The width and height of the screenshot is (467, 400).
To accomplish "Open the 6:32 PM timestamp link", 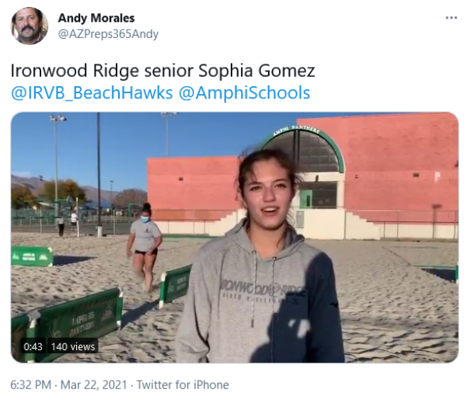I will click(30, 384).
